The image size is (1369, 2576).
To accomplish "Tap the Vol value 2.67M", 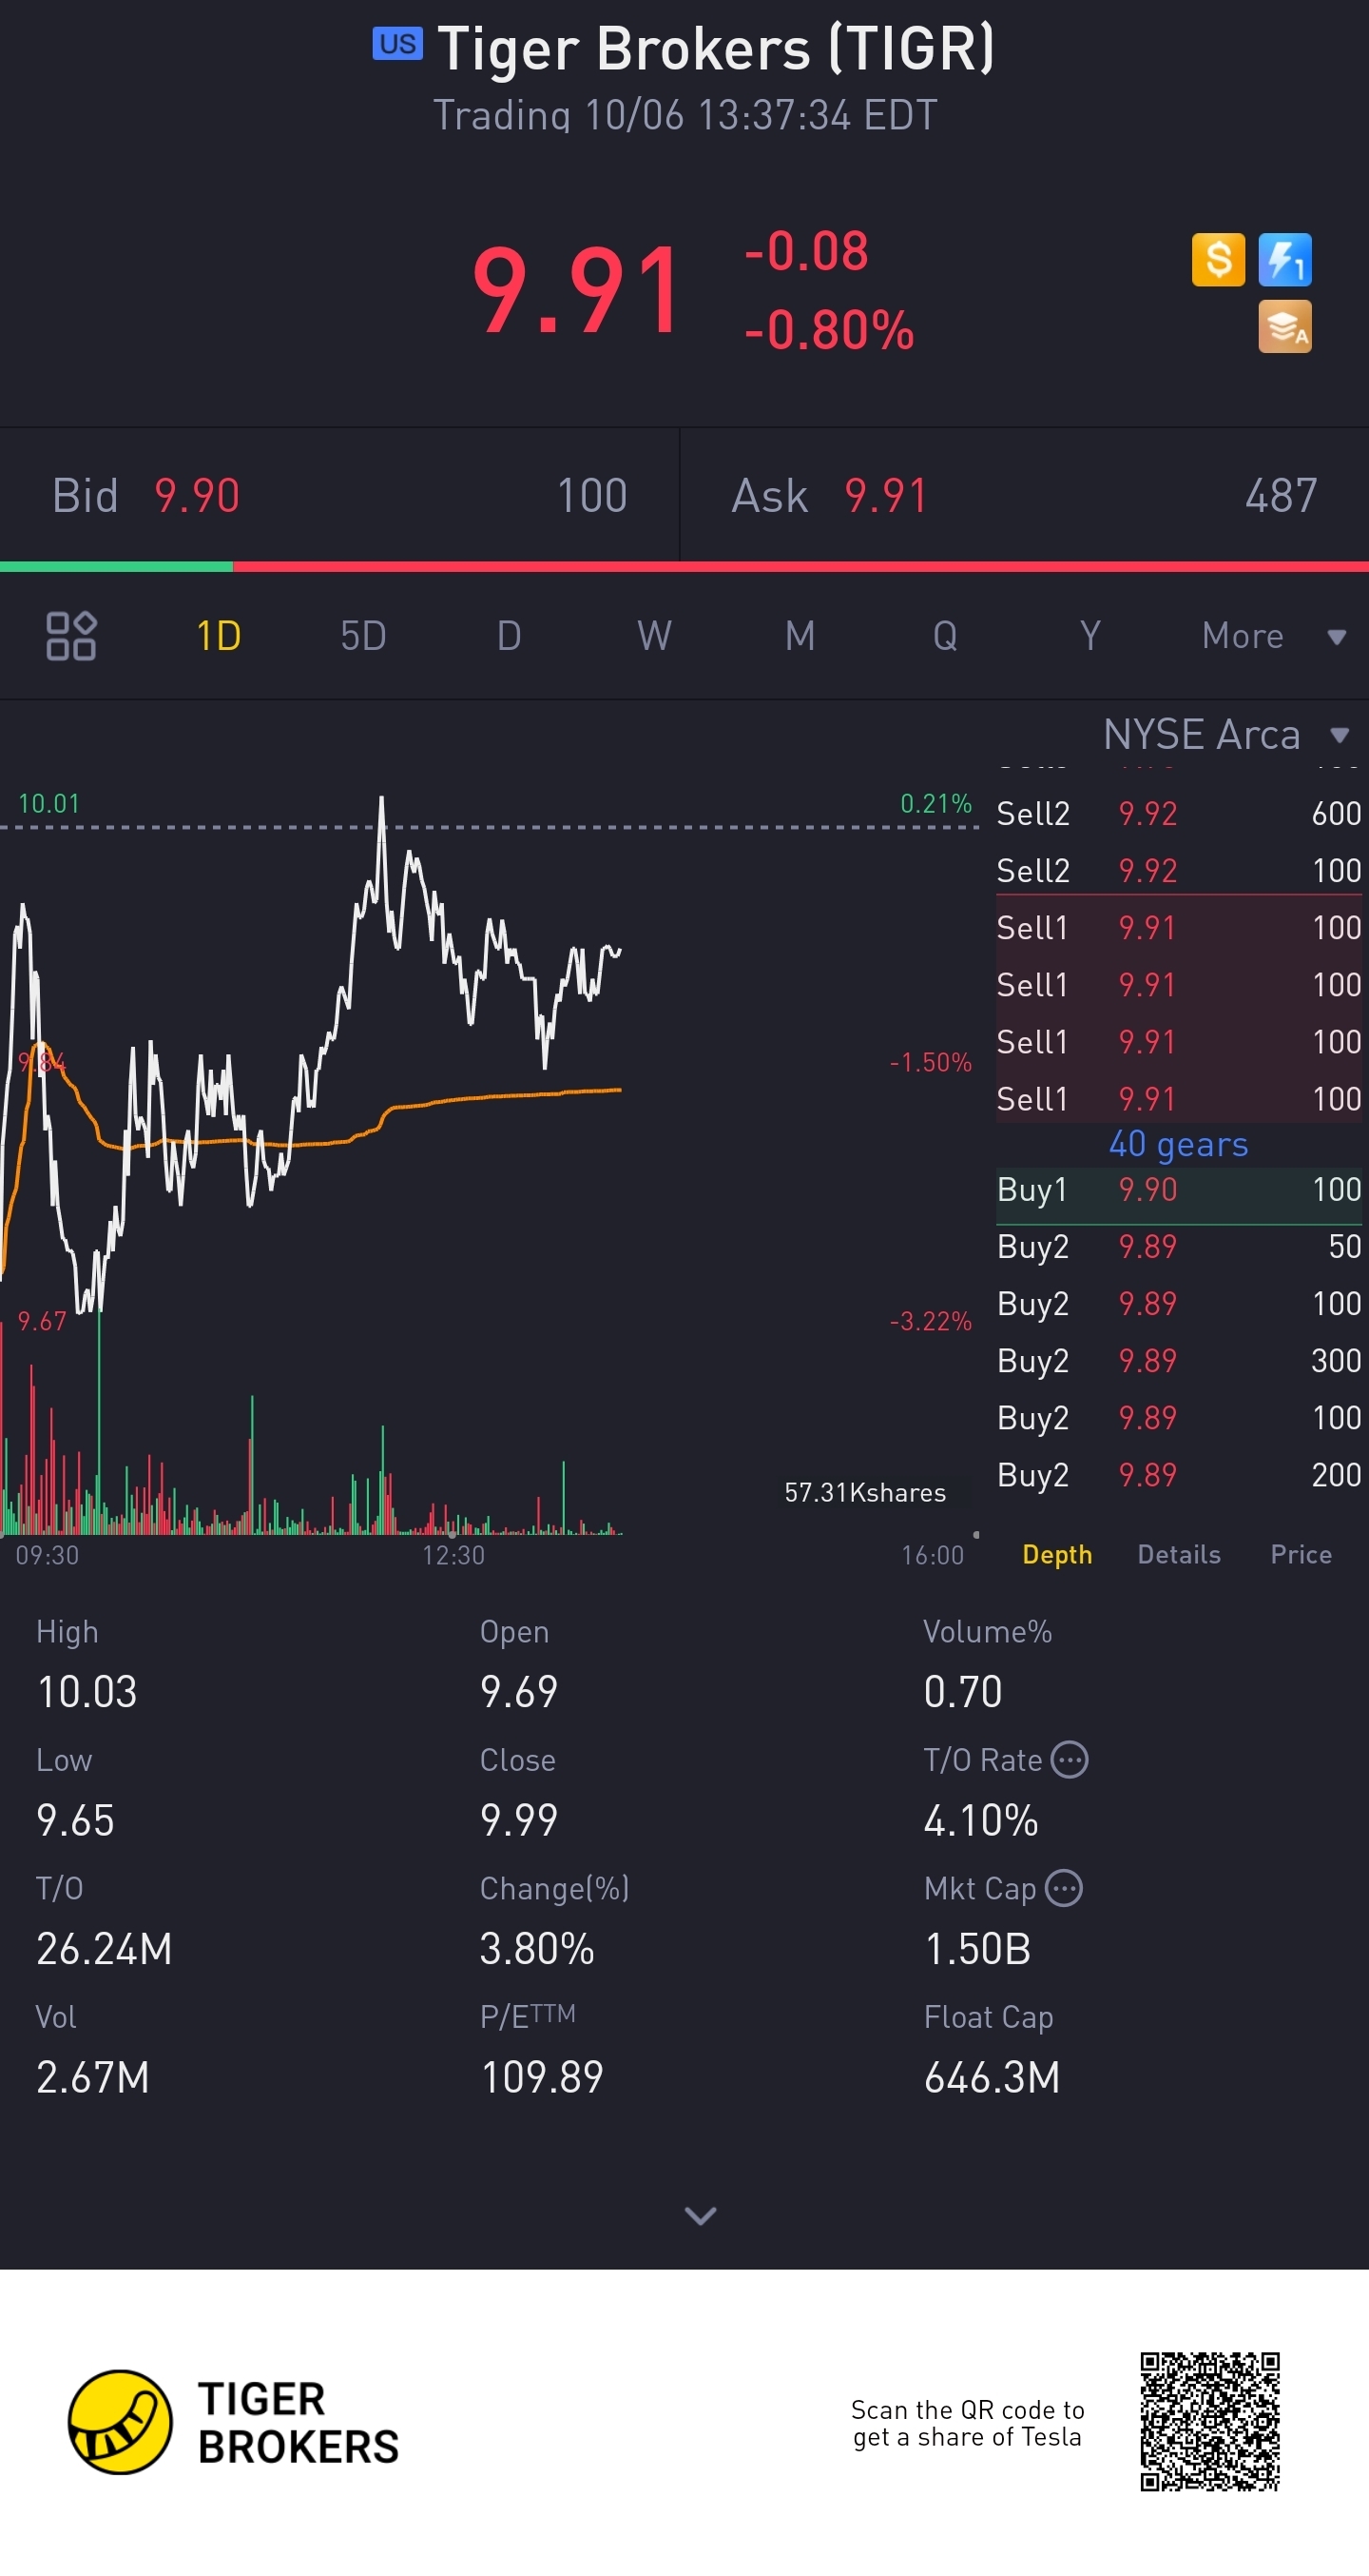I will pos(93,2077).
